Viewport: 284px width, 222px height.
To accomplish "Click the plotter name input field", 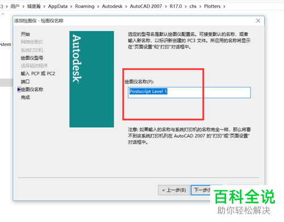I will [189, 93].
